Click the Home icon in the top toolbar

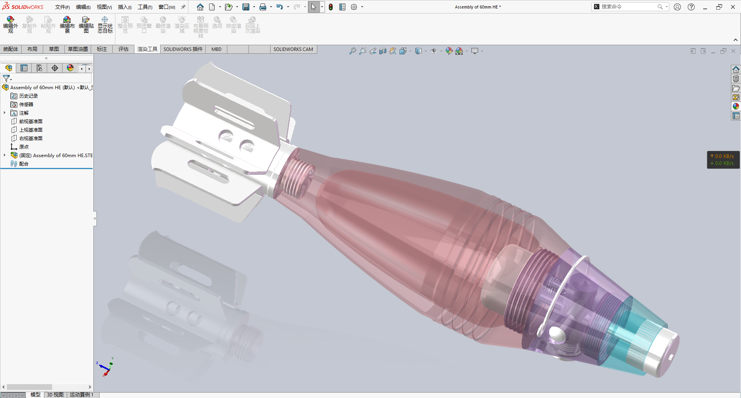coord(200,7)
